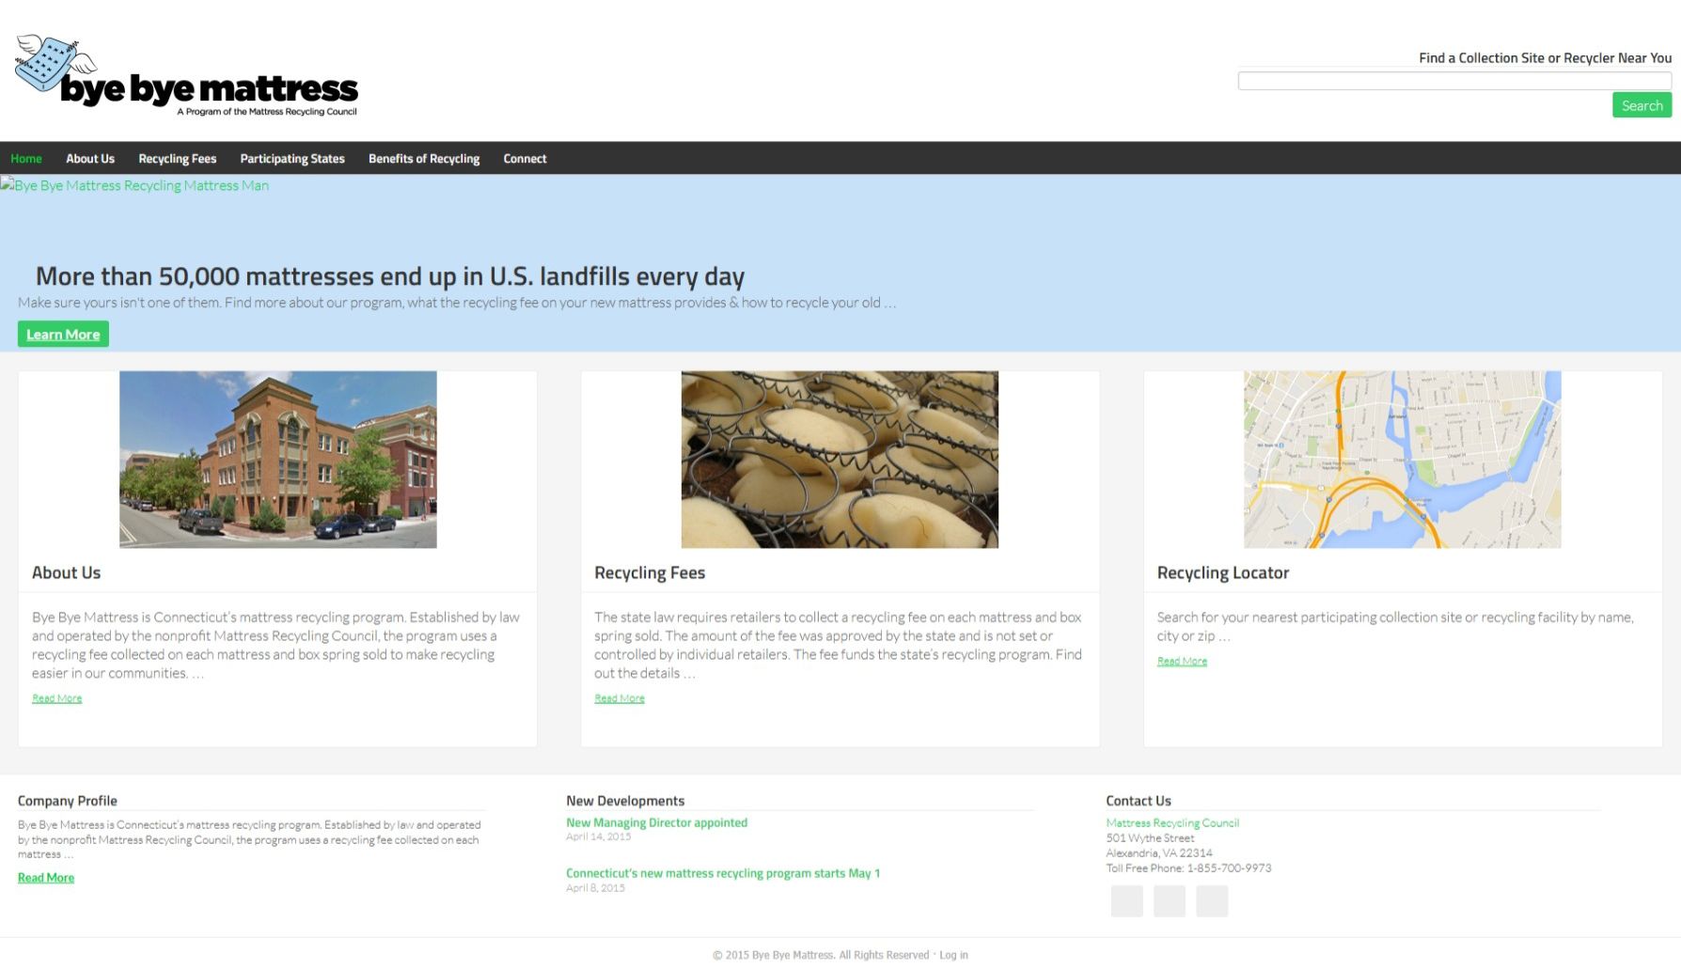The image size is (1681, 969).
Task: Click Read More under Company Profile
Action: [46, 878]
